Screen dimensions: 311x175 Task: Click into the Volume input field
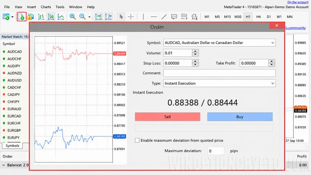pos(178,53)
